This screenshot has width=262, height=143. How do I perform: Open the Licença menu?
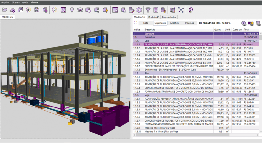[16, 3]
